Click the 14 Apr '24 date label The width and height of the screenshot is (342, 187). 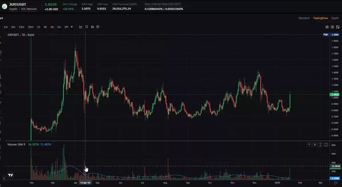tap(85, 183)
